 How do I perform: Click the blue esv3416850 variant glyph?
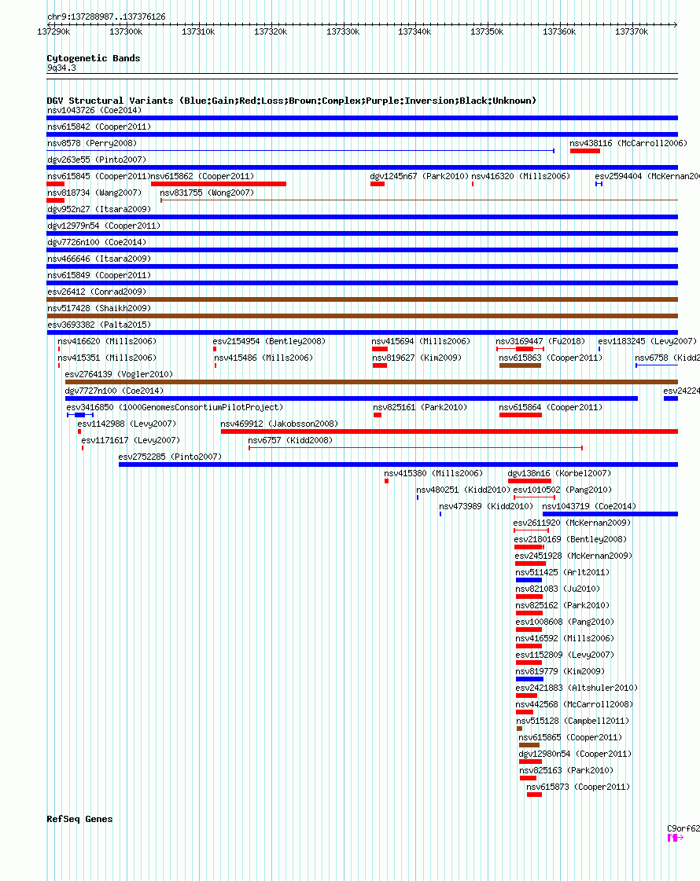(80, 415)
